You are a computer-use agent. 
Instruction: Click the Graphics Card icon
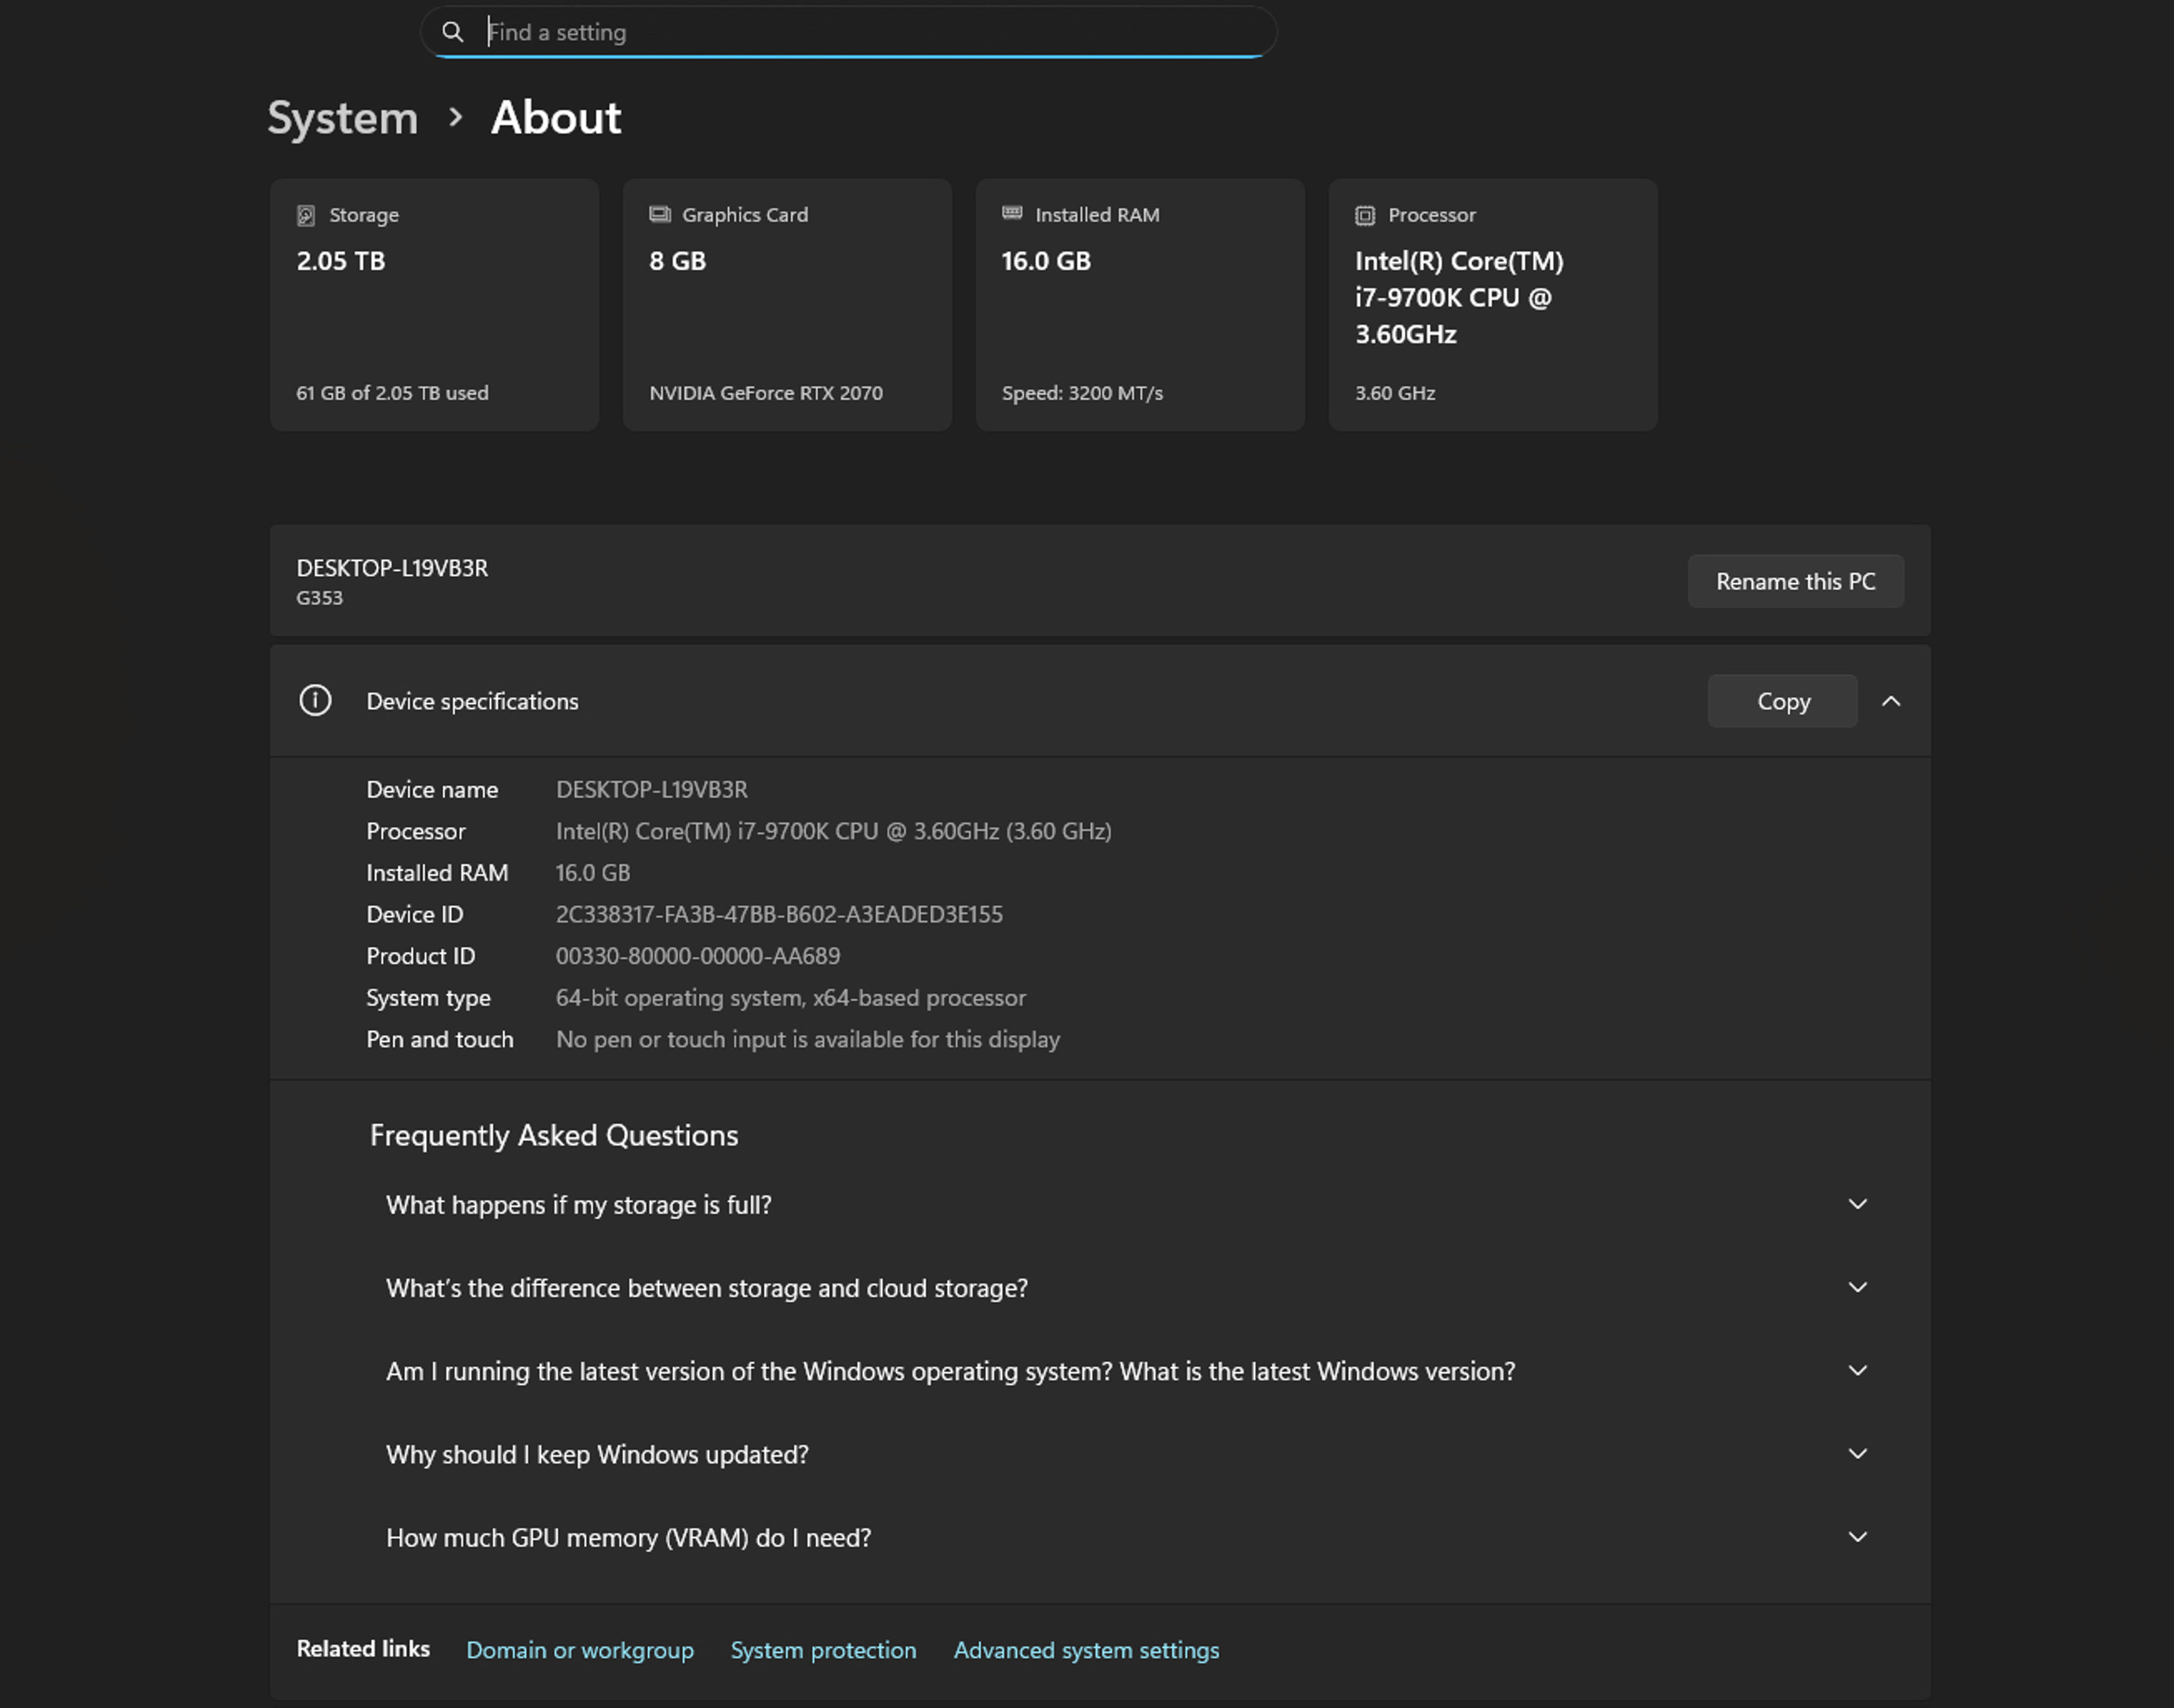click(x=659, y=214)
